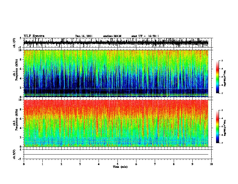Click the ch.1 spectrogram color bar
Image resolution: width=238 pixels, height=184 pixels.
pos(217,77)
